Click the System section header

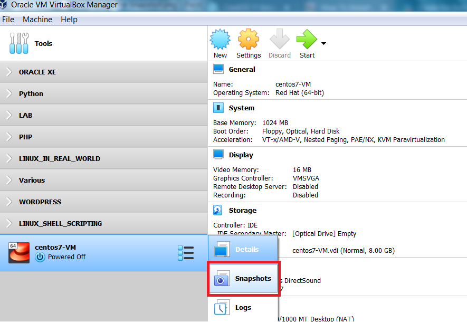tap(241, 108)
